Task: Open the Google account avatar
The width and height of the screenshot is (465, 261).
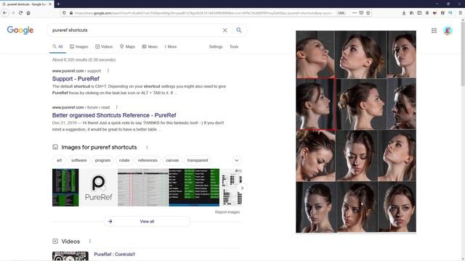Action: 448,30
